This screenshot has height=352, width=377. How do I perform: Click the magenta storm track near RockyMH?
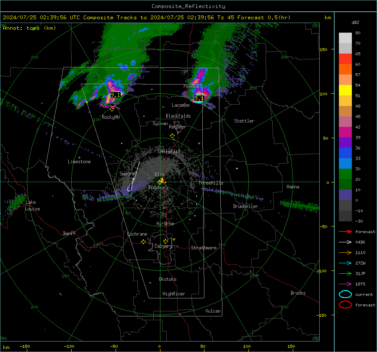(x=110, y=106)
